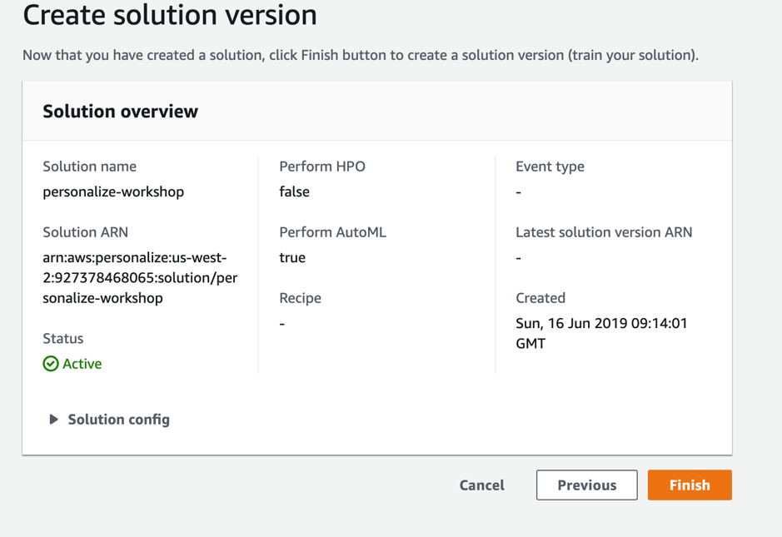This screenshot has height=537, width=782.
Task: Click the Perform AutoML value true
Action: 292,257
